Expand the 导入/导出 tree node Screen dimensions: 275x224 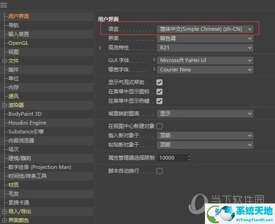[x=4, y=211]
